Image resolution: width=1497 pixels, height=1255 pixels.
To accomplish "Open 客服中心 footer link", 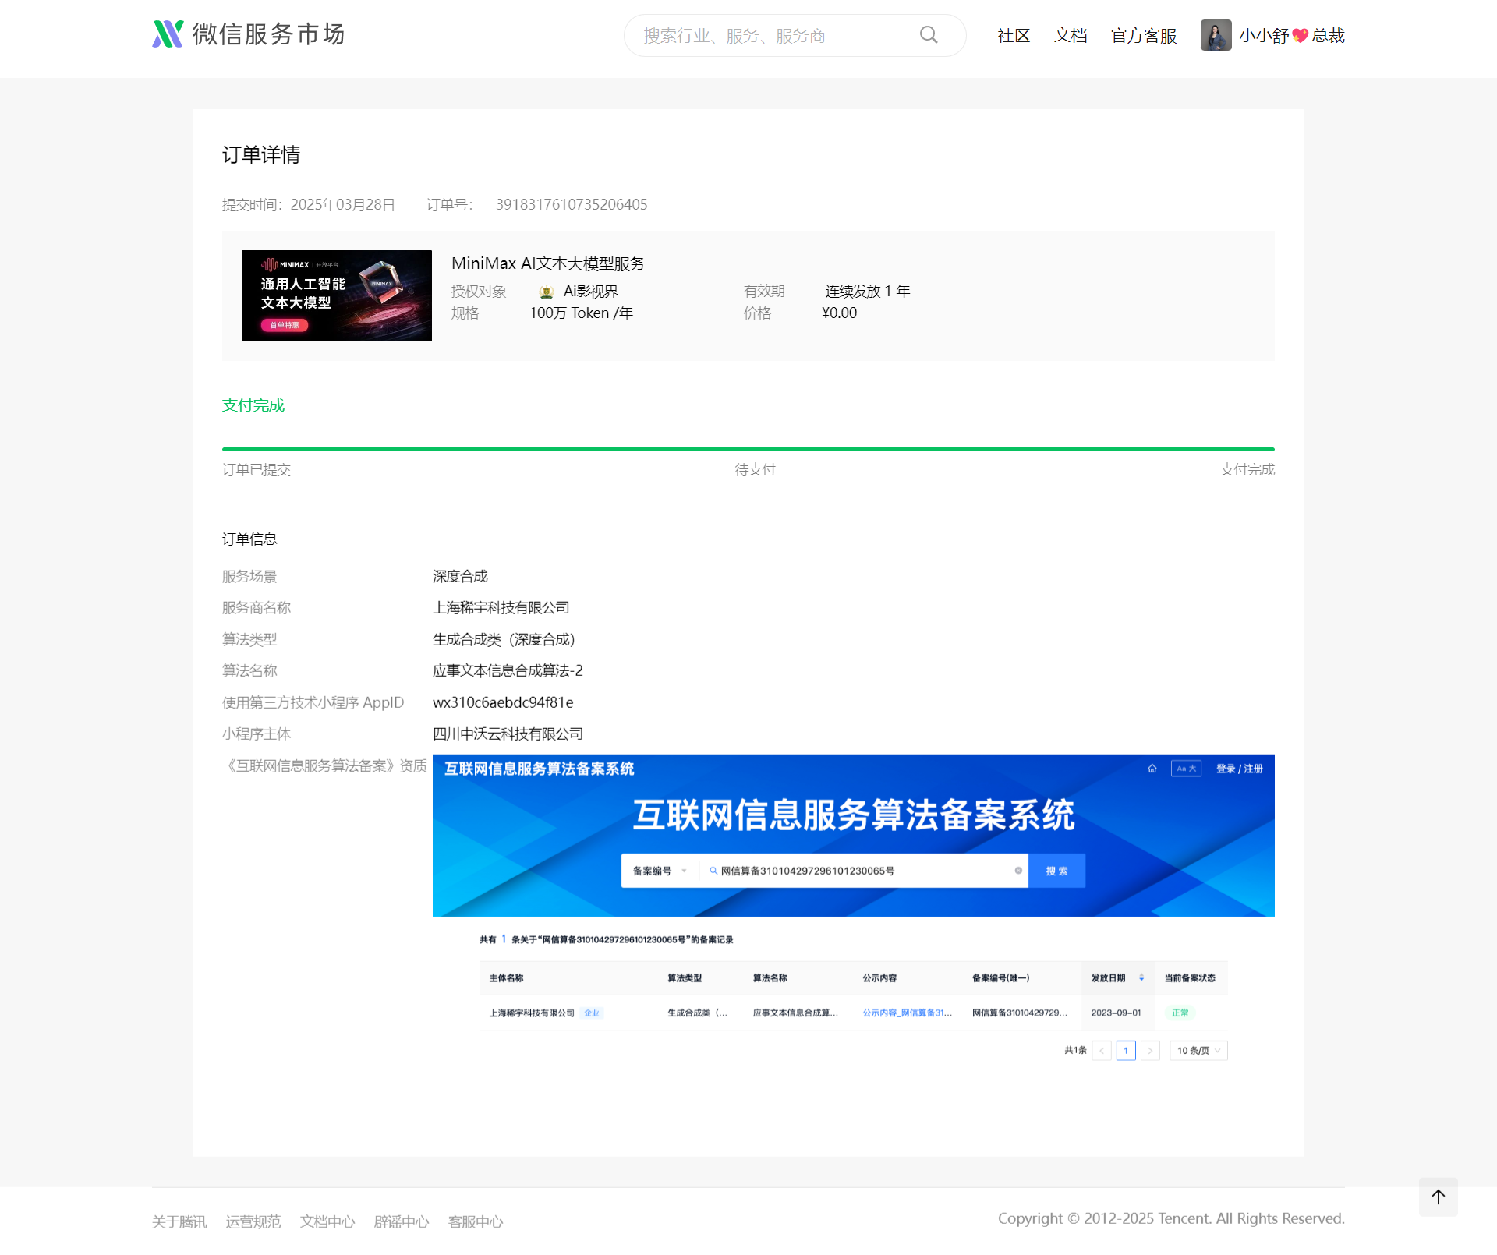I will click(476, 1221).
